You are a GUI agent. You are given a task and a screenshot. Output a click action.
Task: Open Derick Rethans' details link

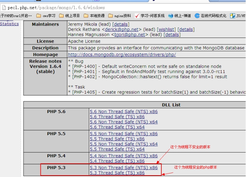click(x=186, y=29)
